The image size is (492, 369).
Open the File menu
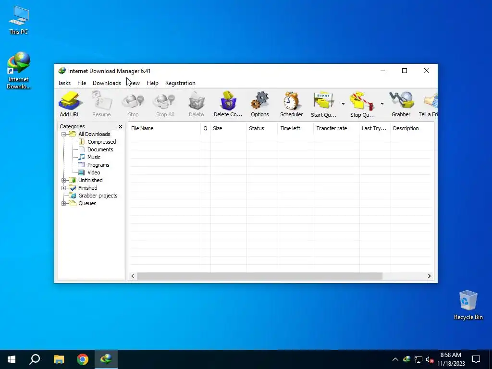pyautogui.click(x=82, y=83)
